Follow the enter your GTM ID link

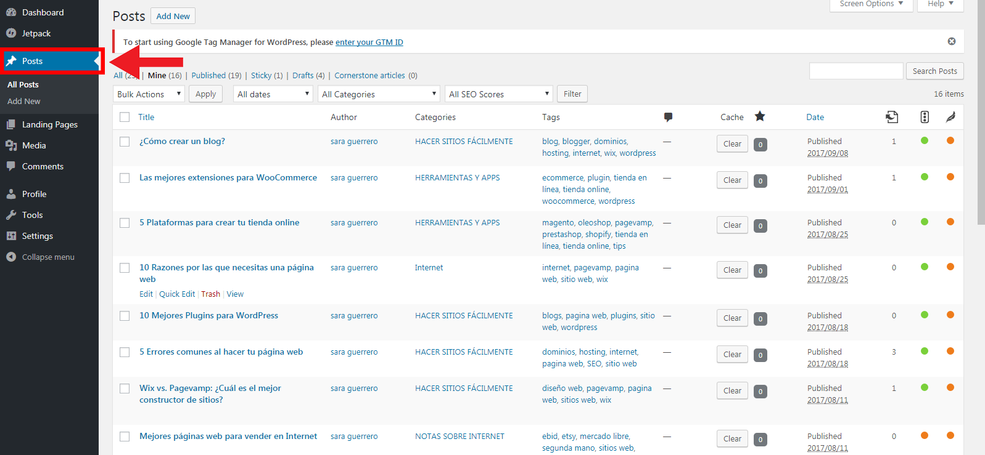(369, 42)
